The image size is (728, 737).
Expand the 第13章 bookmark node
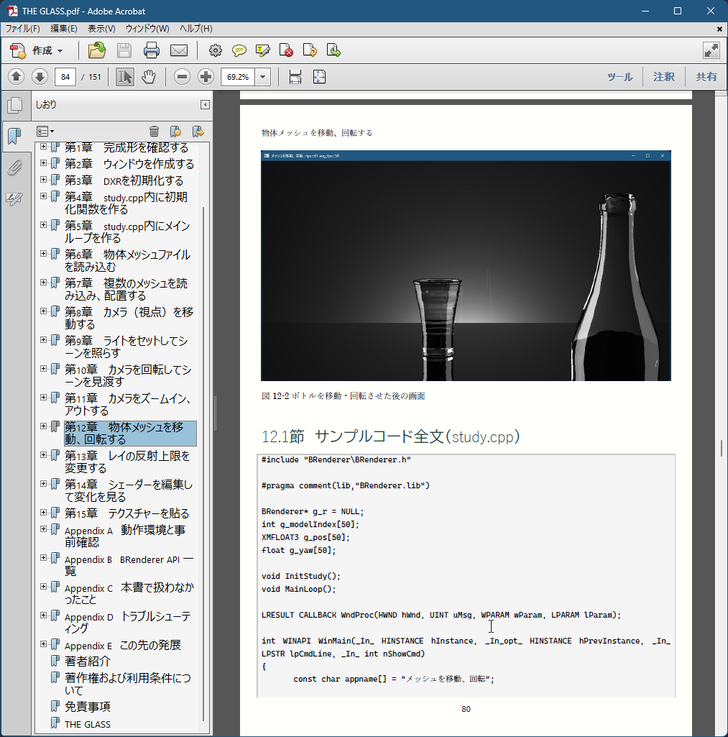[44, 455]
